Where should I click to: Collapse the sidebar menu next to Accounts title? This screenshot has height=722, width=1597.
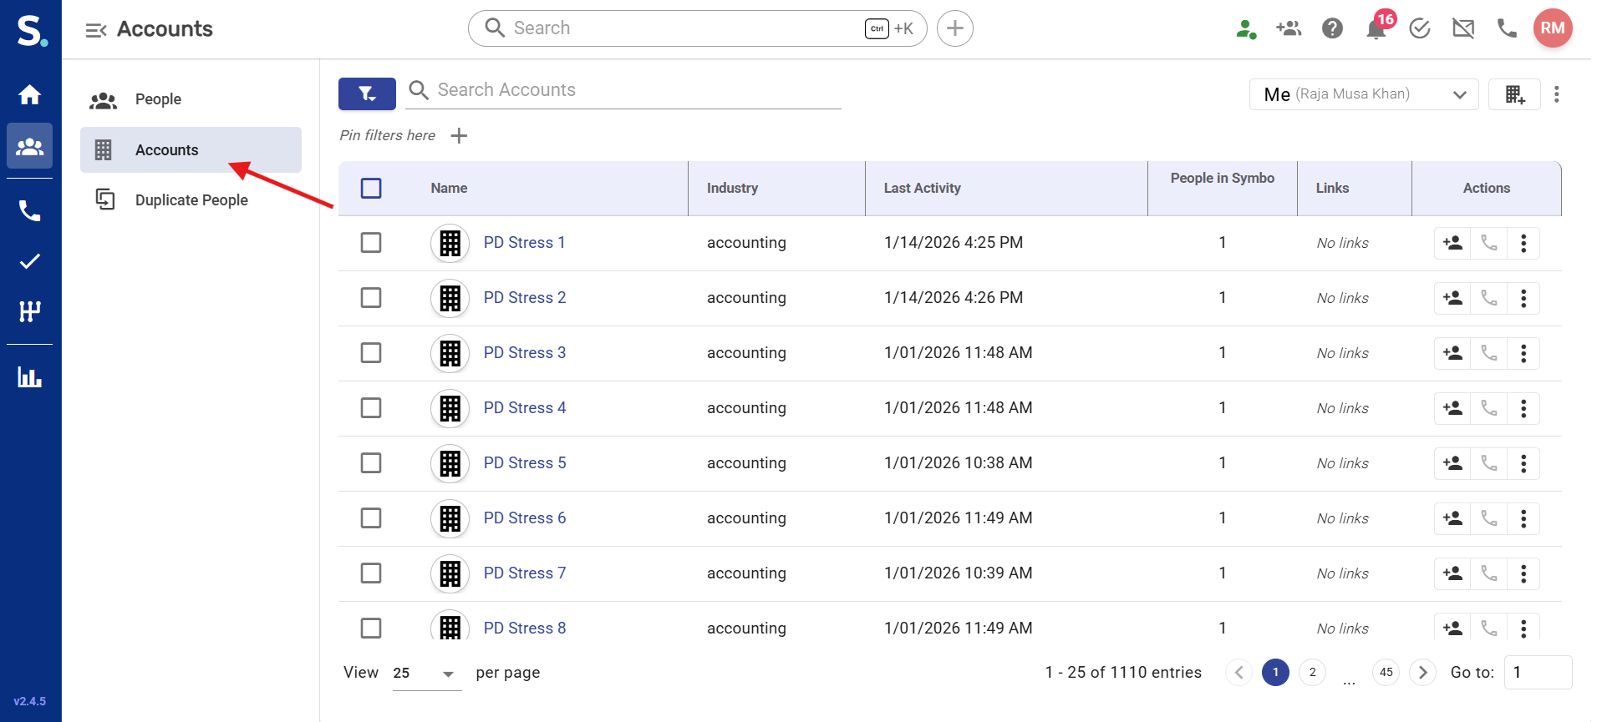point(96,30)
